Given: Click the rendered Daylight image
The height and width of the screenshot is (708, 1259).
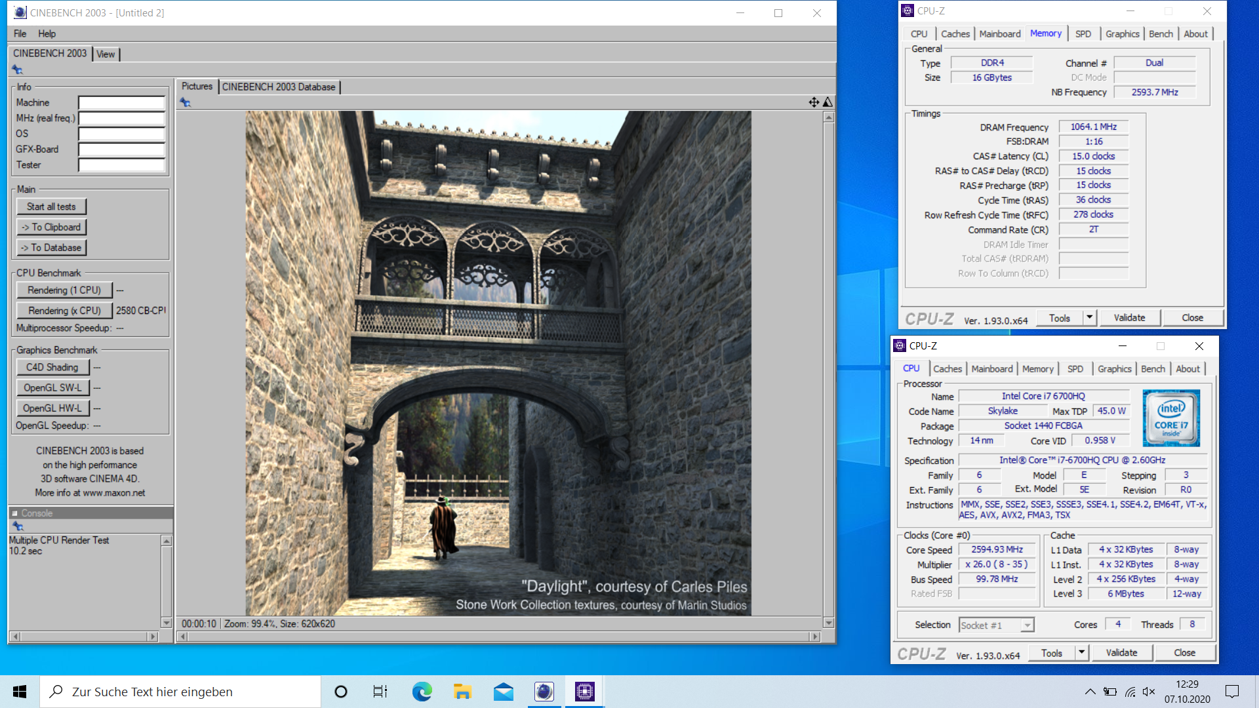Looking at the screenshot, I should tap(498, 363).
